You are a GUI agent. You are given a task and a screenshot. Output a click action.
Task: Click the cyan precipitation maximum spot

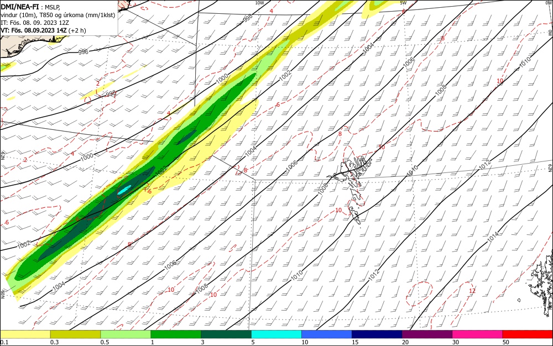(124, 190)
